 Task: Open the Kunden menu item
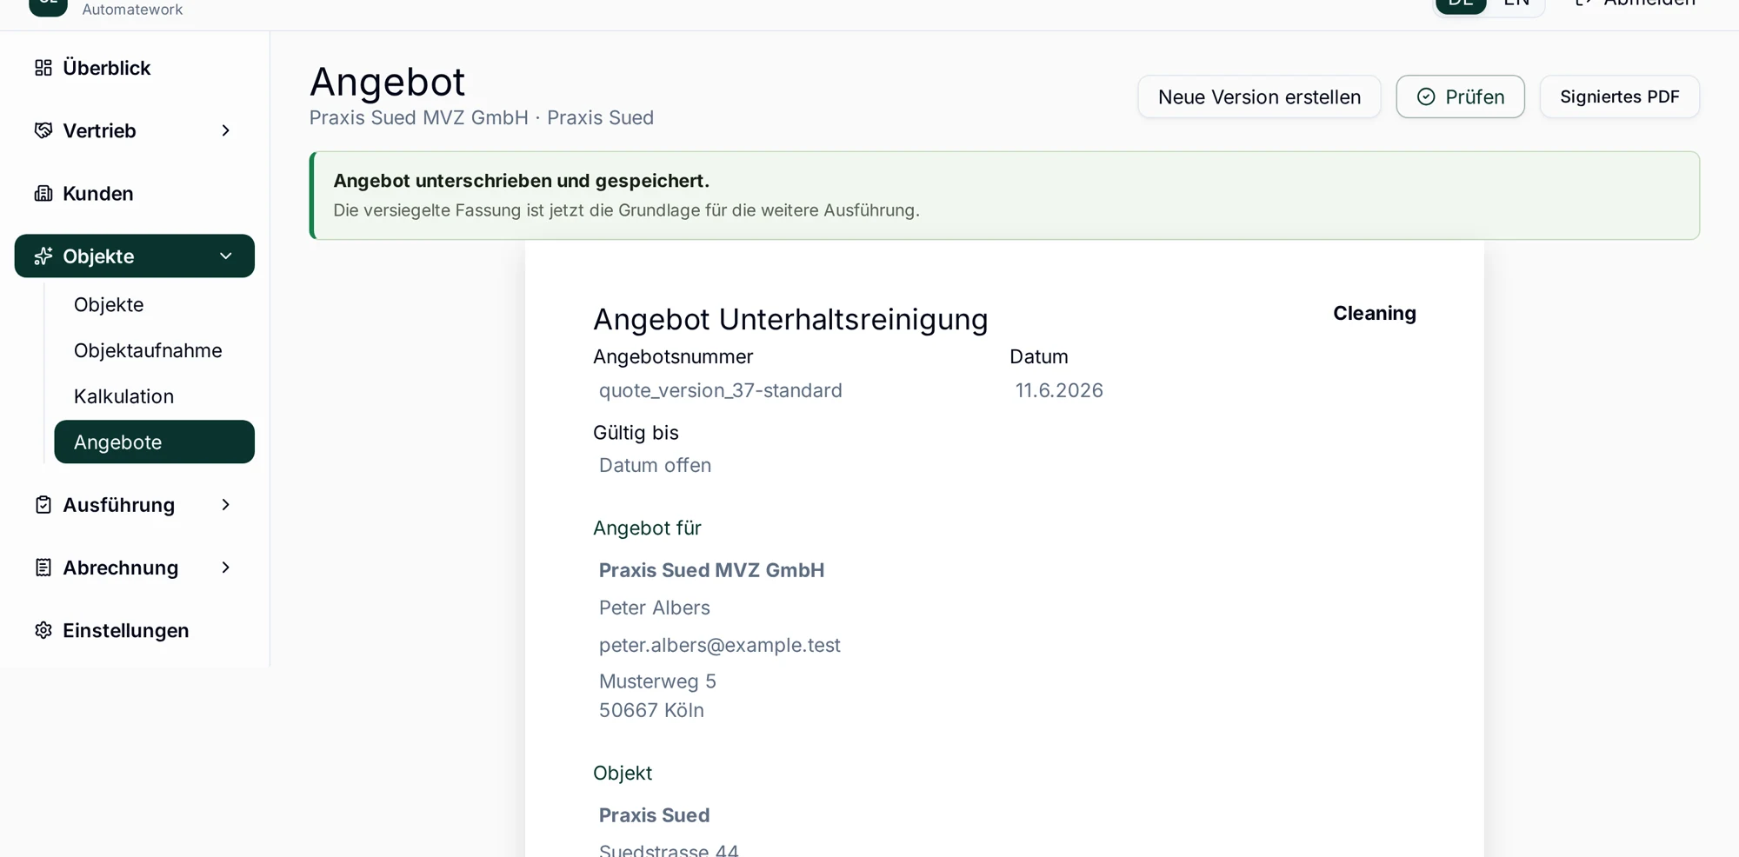tap(135, 193)
